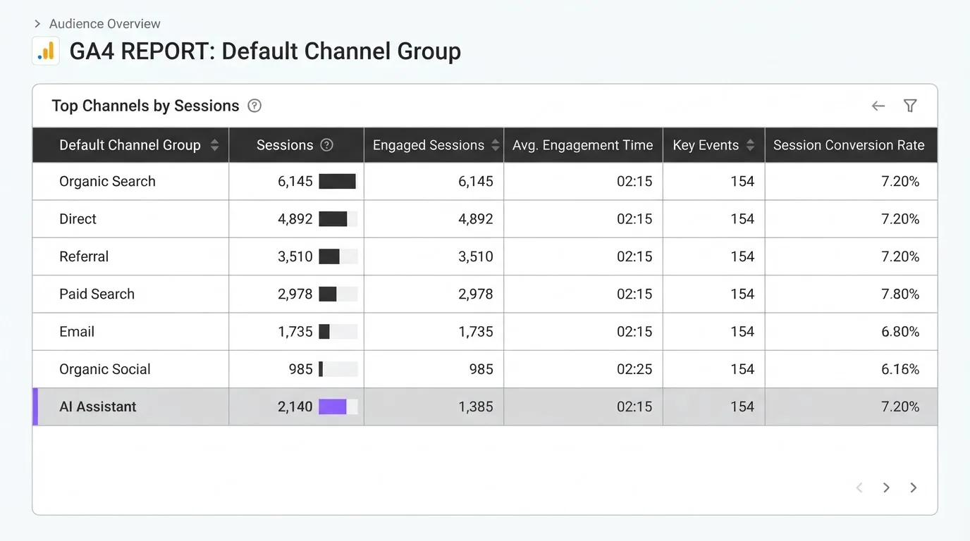970x541 pixels.
Task: Click the back arrow in the card header
Action: 878,106
